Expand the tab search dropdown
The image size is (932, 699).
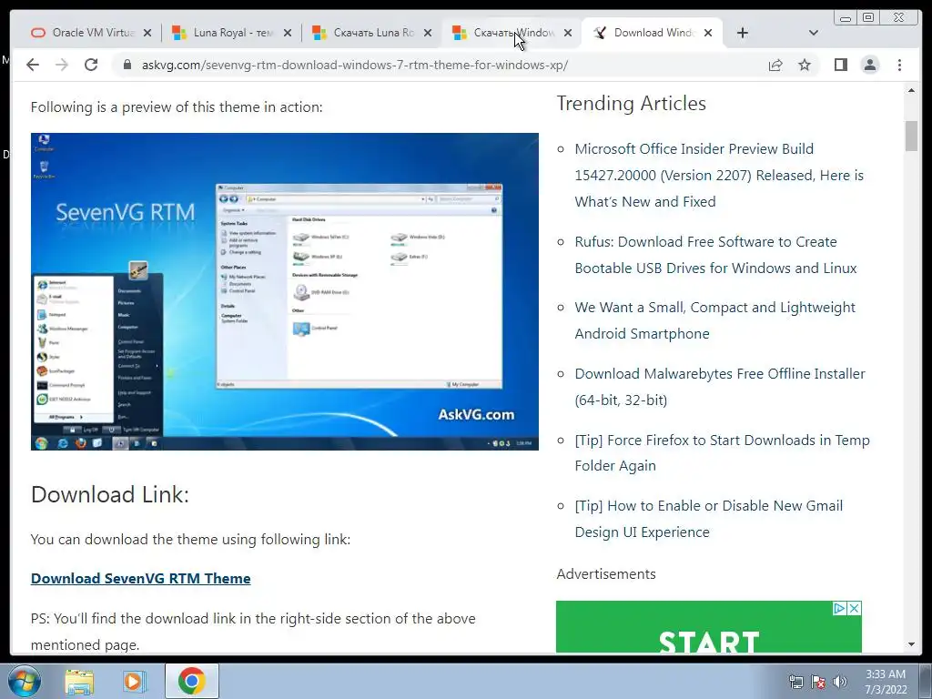[x=813, y=33]
